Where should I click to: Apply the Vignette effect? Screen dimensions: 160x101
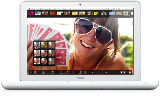coord(44,62)
